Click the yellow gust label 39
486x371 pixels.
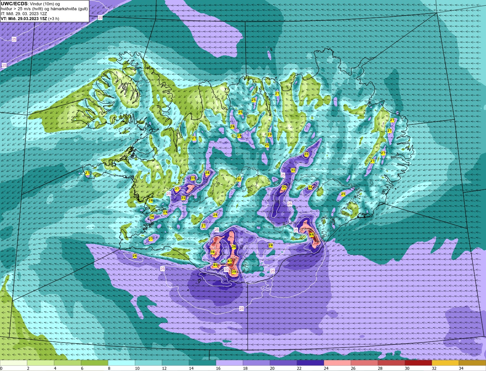click(234, 272)
